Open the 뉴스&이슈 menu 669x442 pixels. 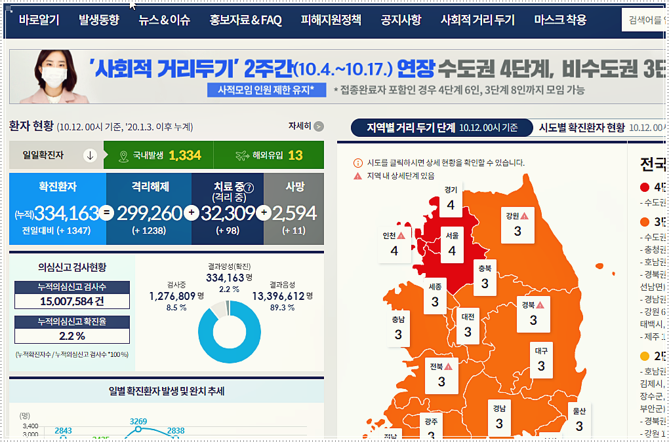164,20
